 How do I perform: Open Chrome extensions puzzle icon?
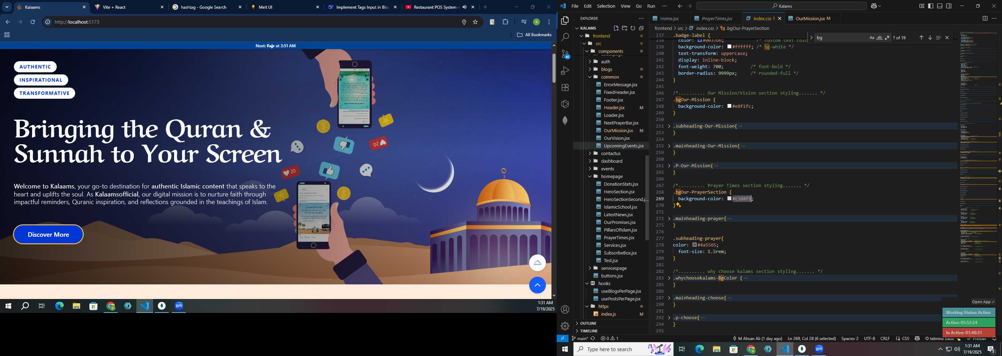point(505,22)
